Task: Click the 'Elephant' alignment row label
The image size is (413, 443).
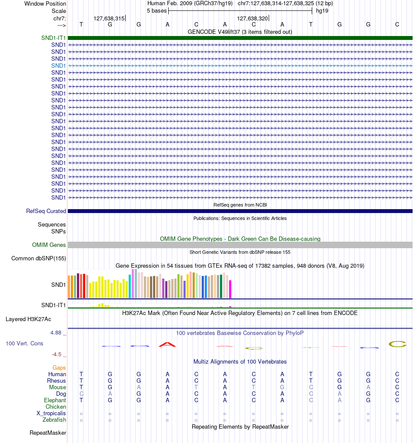Action: (55, 400)
